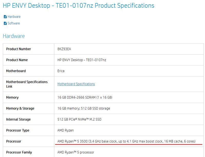Click the Motherboard Specifications Link label
This screenshot has width=205, height=157.
pyautogui.click(x=27, y=84)
